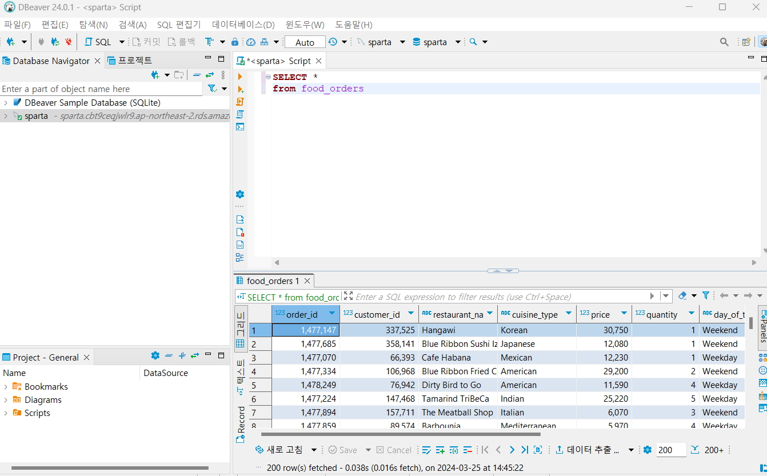
Task: Open the dashboard gauge icon in toolbar
Action: [250, 42]
